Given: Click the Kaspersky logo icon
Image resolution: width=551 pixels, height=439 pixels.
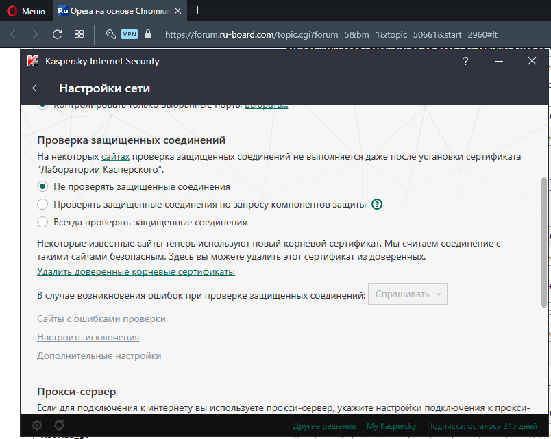Looking at the screenshot, I should pyautogui.click(x=33, y=62).
